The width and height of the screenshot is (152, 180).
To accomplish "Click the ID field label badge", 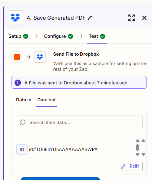I will 22,149.
